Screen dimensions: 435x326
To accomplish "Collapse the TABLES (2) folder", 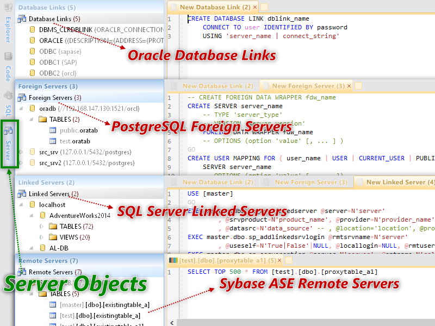I will tap(32, 119).
